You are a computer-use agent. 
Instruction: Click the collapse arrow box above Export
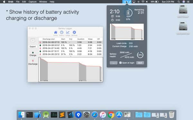pyautogui.click(x=33, y=40)
